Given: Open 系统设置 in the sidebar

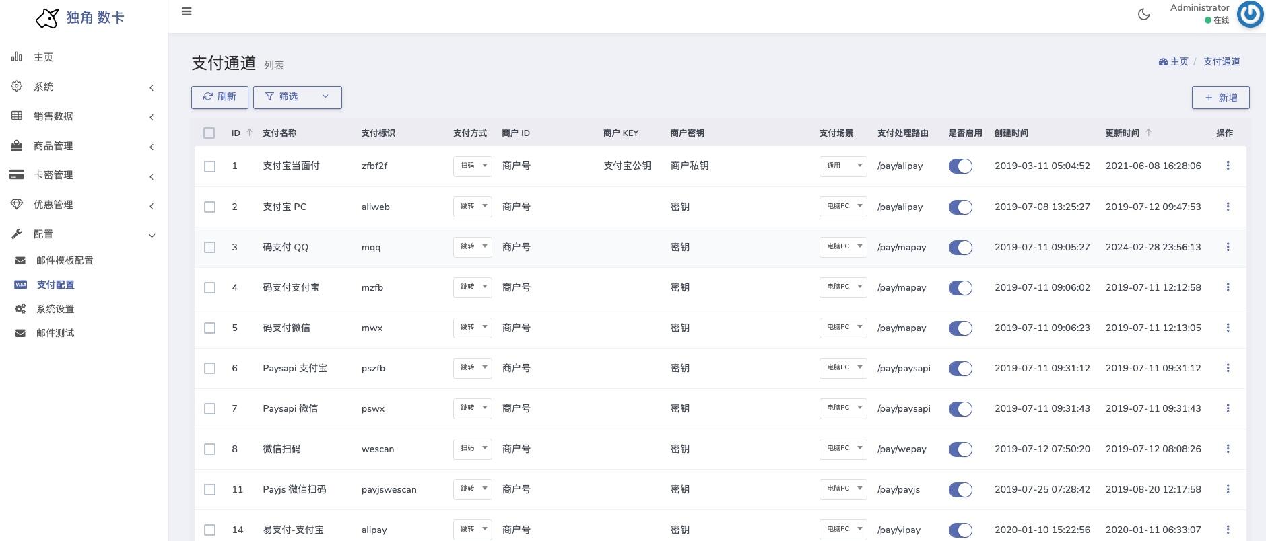Looking at the screenshot, I should [55, 309].
